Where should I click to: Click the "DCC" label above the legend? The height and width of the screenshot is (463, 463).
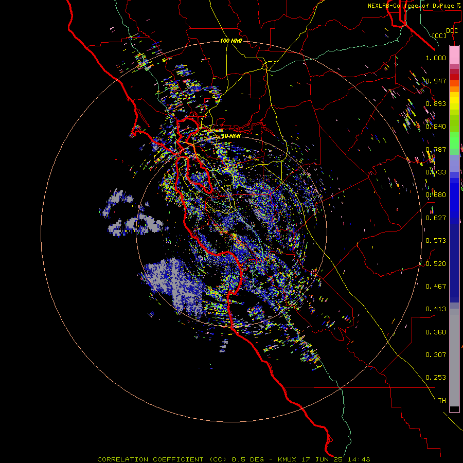[x=452, y=31]
